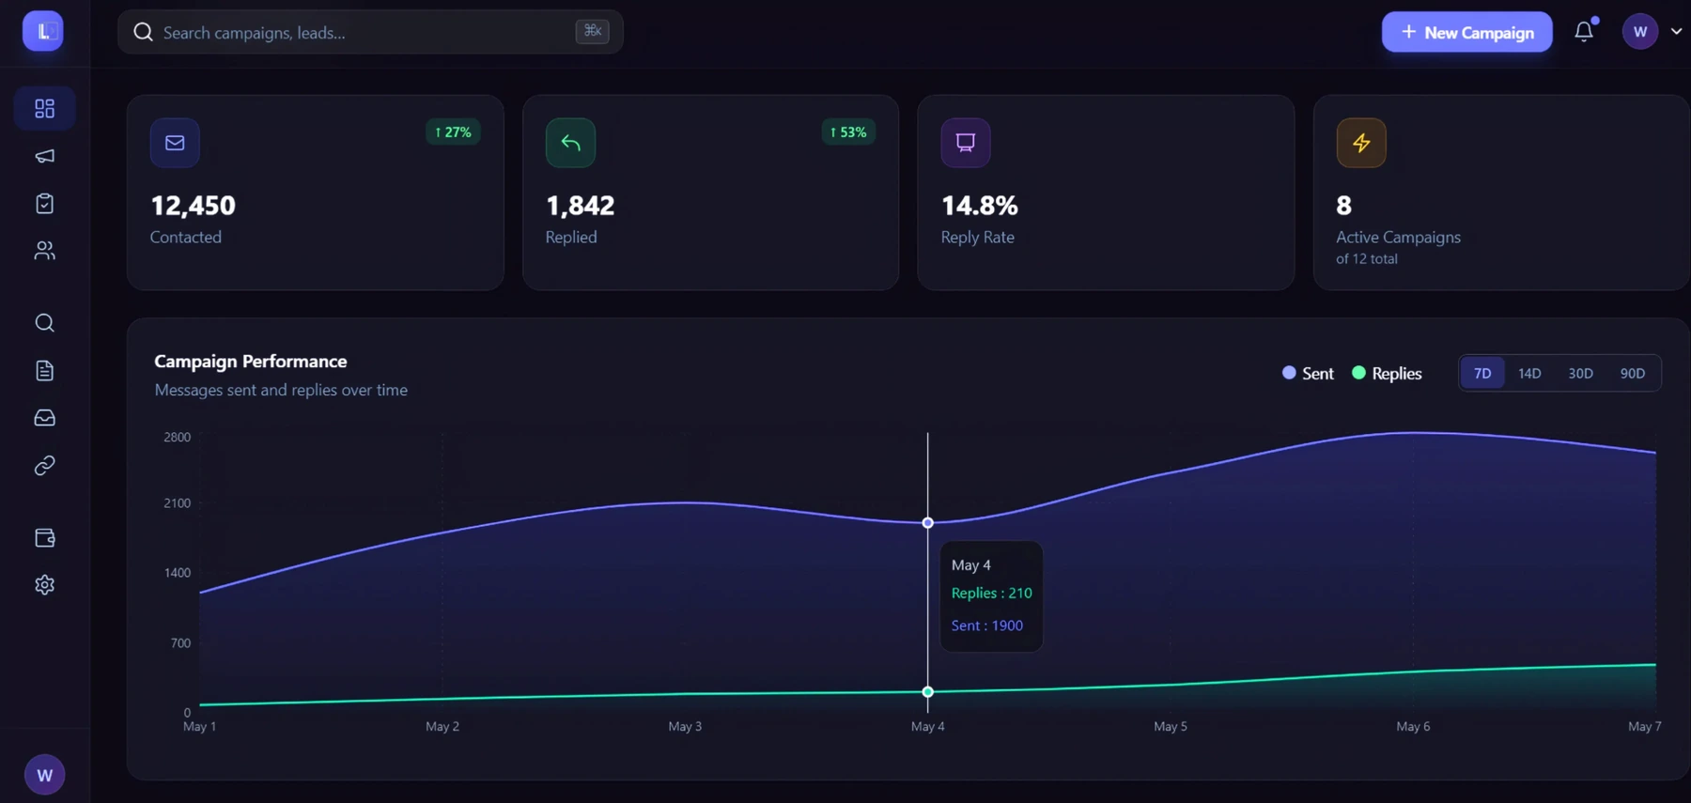The height and width of the screenshot is (803, 1691).
Task: Open the document templates icon
Action: [44, 371]
